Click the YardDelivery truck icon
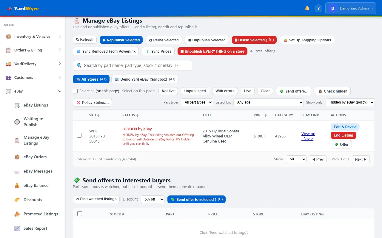Viewport: 382px width, 238px height. [8, 64]
